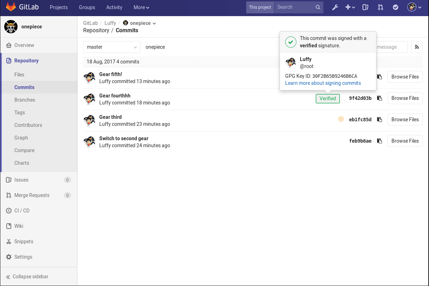Toggle the Verified signature badge
Screen dimensions: 429x286
[x=328, y=98]
